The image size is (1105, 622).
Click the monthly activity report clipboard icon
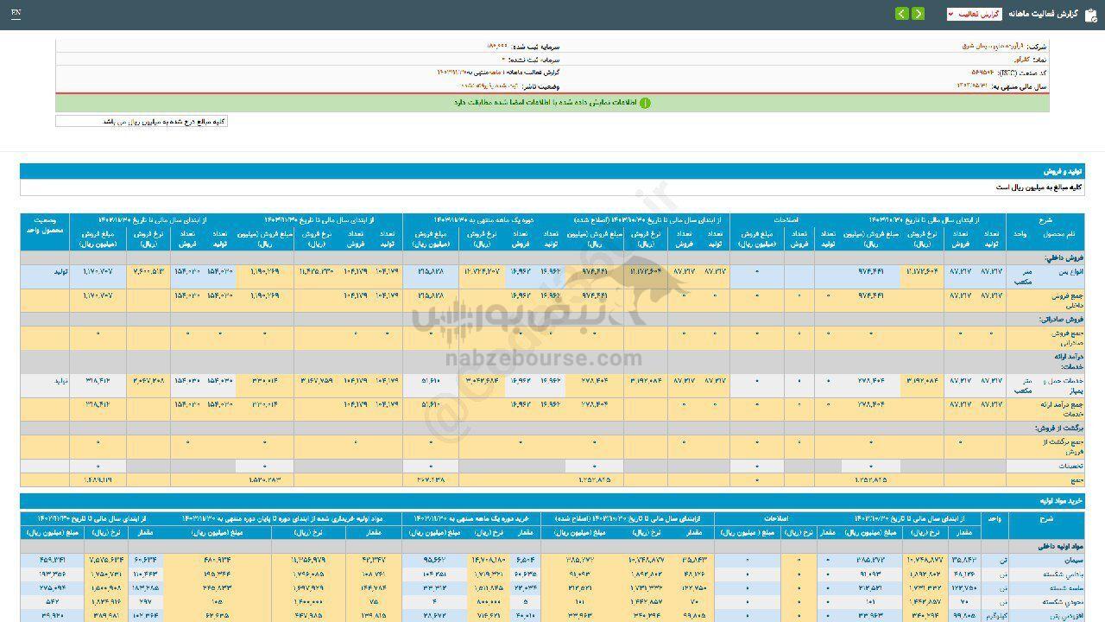[1090, 14]
